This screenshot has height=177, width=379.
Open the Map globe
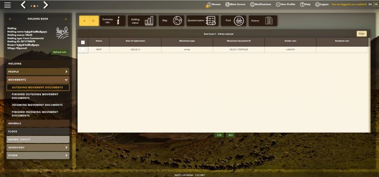point(171,21)
